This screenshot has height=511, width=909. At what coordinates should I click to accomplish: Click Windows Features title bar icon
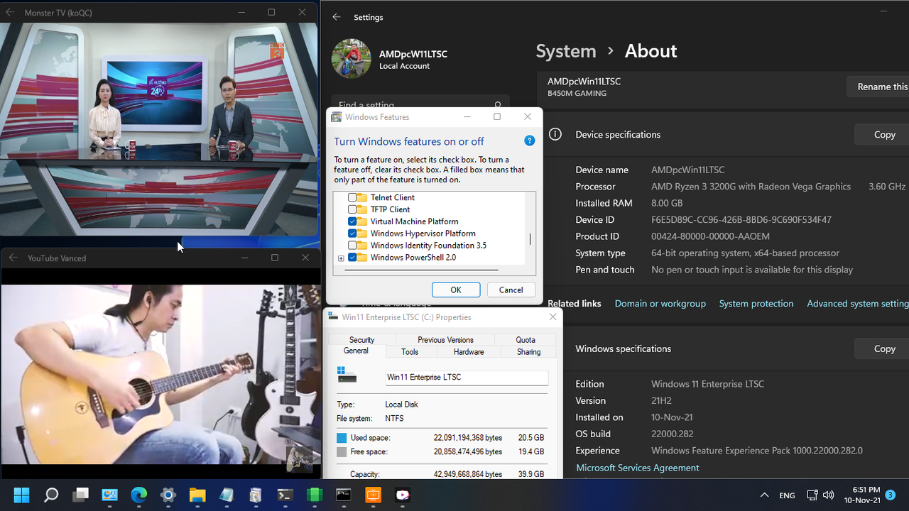click(337, 117)
